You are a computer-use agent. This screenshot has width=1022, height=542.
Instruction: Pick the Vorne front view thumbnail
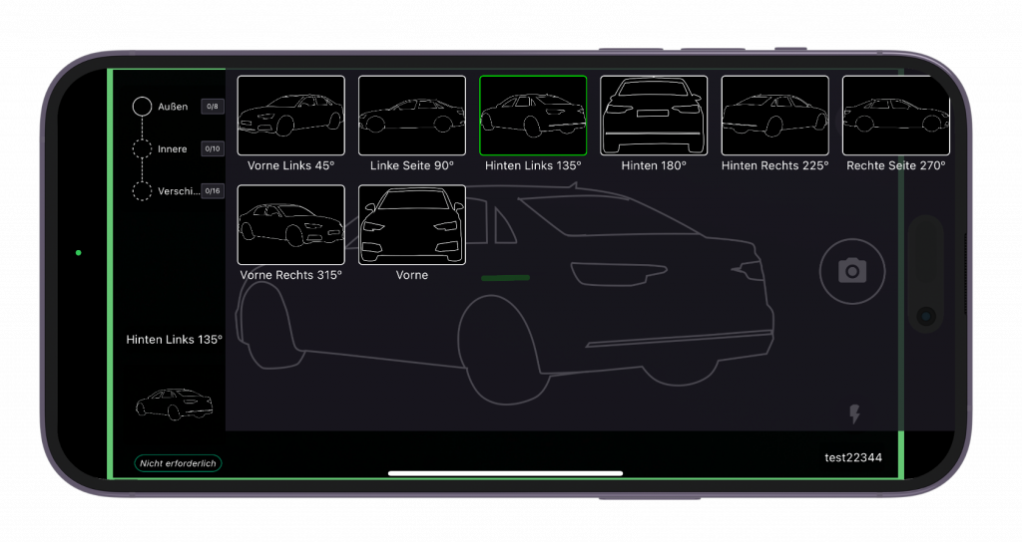click(411, 225)
